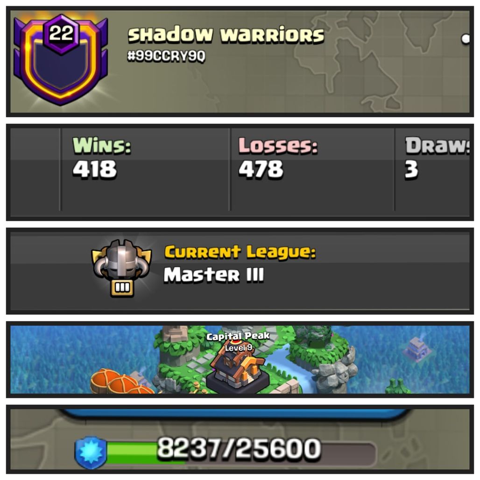This screenshot has width=480, height=480.
Task: Copy the clan tag #99CCRY9Q
Action: click(166, 56)
